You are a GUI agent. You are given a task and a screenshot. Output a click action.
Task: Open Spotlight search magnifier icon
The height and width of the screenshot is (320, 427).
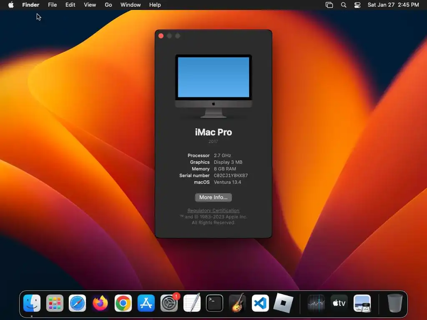point(344,5)
